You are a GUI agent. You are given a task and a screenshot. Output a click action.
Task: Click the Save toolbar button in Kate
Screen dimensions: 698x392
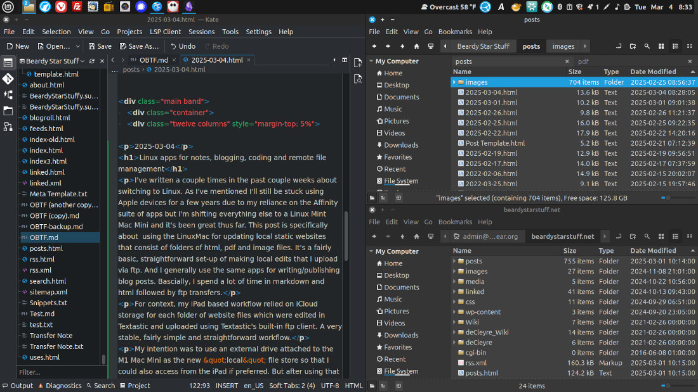tap(100, 46)
